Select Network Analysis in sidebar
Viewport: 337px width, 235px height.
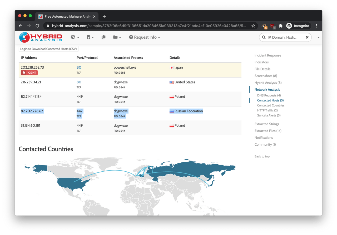click(267, 90)
